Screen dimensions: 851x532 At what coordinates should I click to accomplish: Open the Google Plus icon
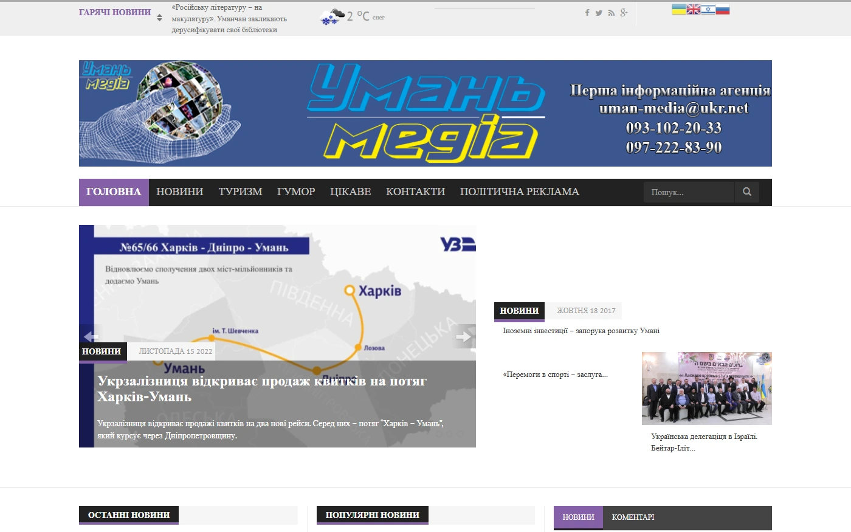click(624, 13)
